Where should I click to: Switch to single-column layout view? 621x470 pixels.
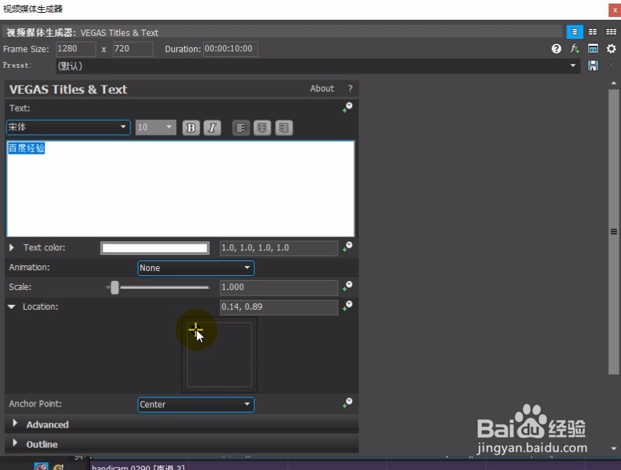click(x=574, y=32)
